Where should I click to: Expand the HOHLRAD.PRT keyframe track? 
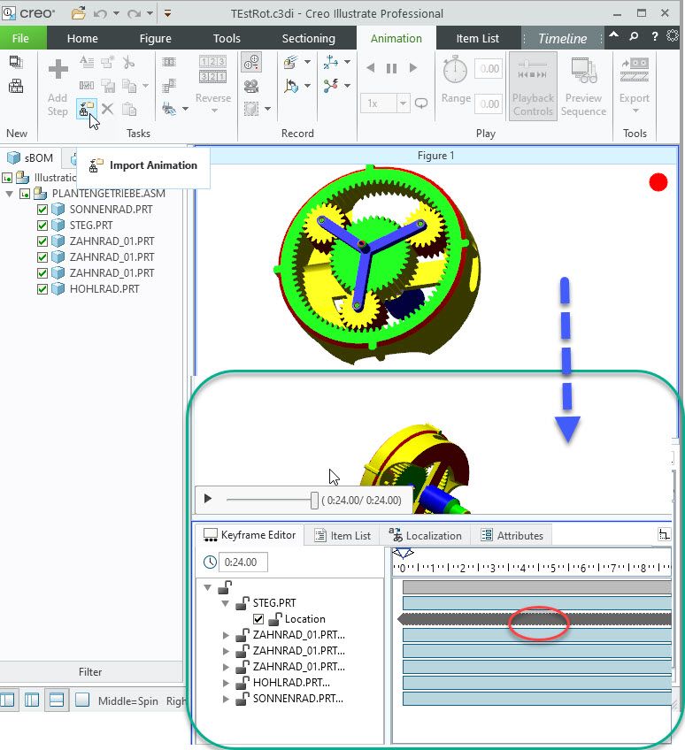[226, 683]
